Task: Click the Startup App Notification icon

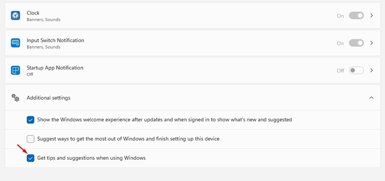Action: point(15,71)
